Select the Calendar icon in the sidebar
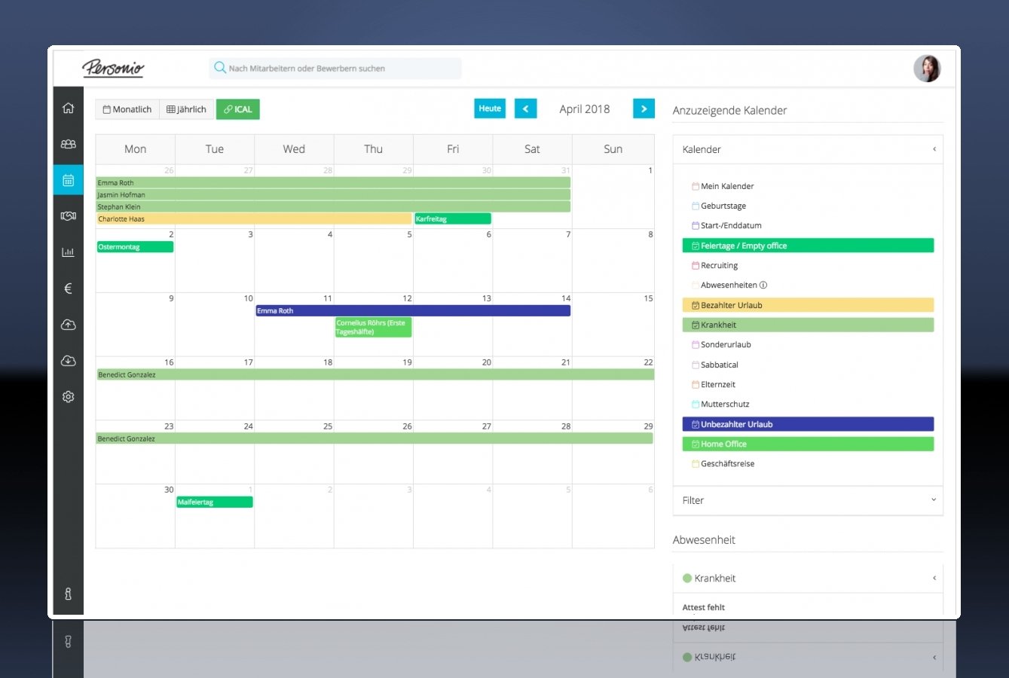 point(68,179)
